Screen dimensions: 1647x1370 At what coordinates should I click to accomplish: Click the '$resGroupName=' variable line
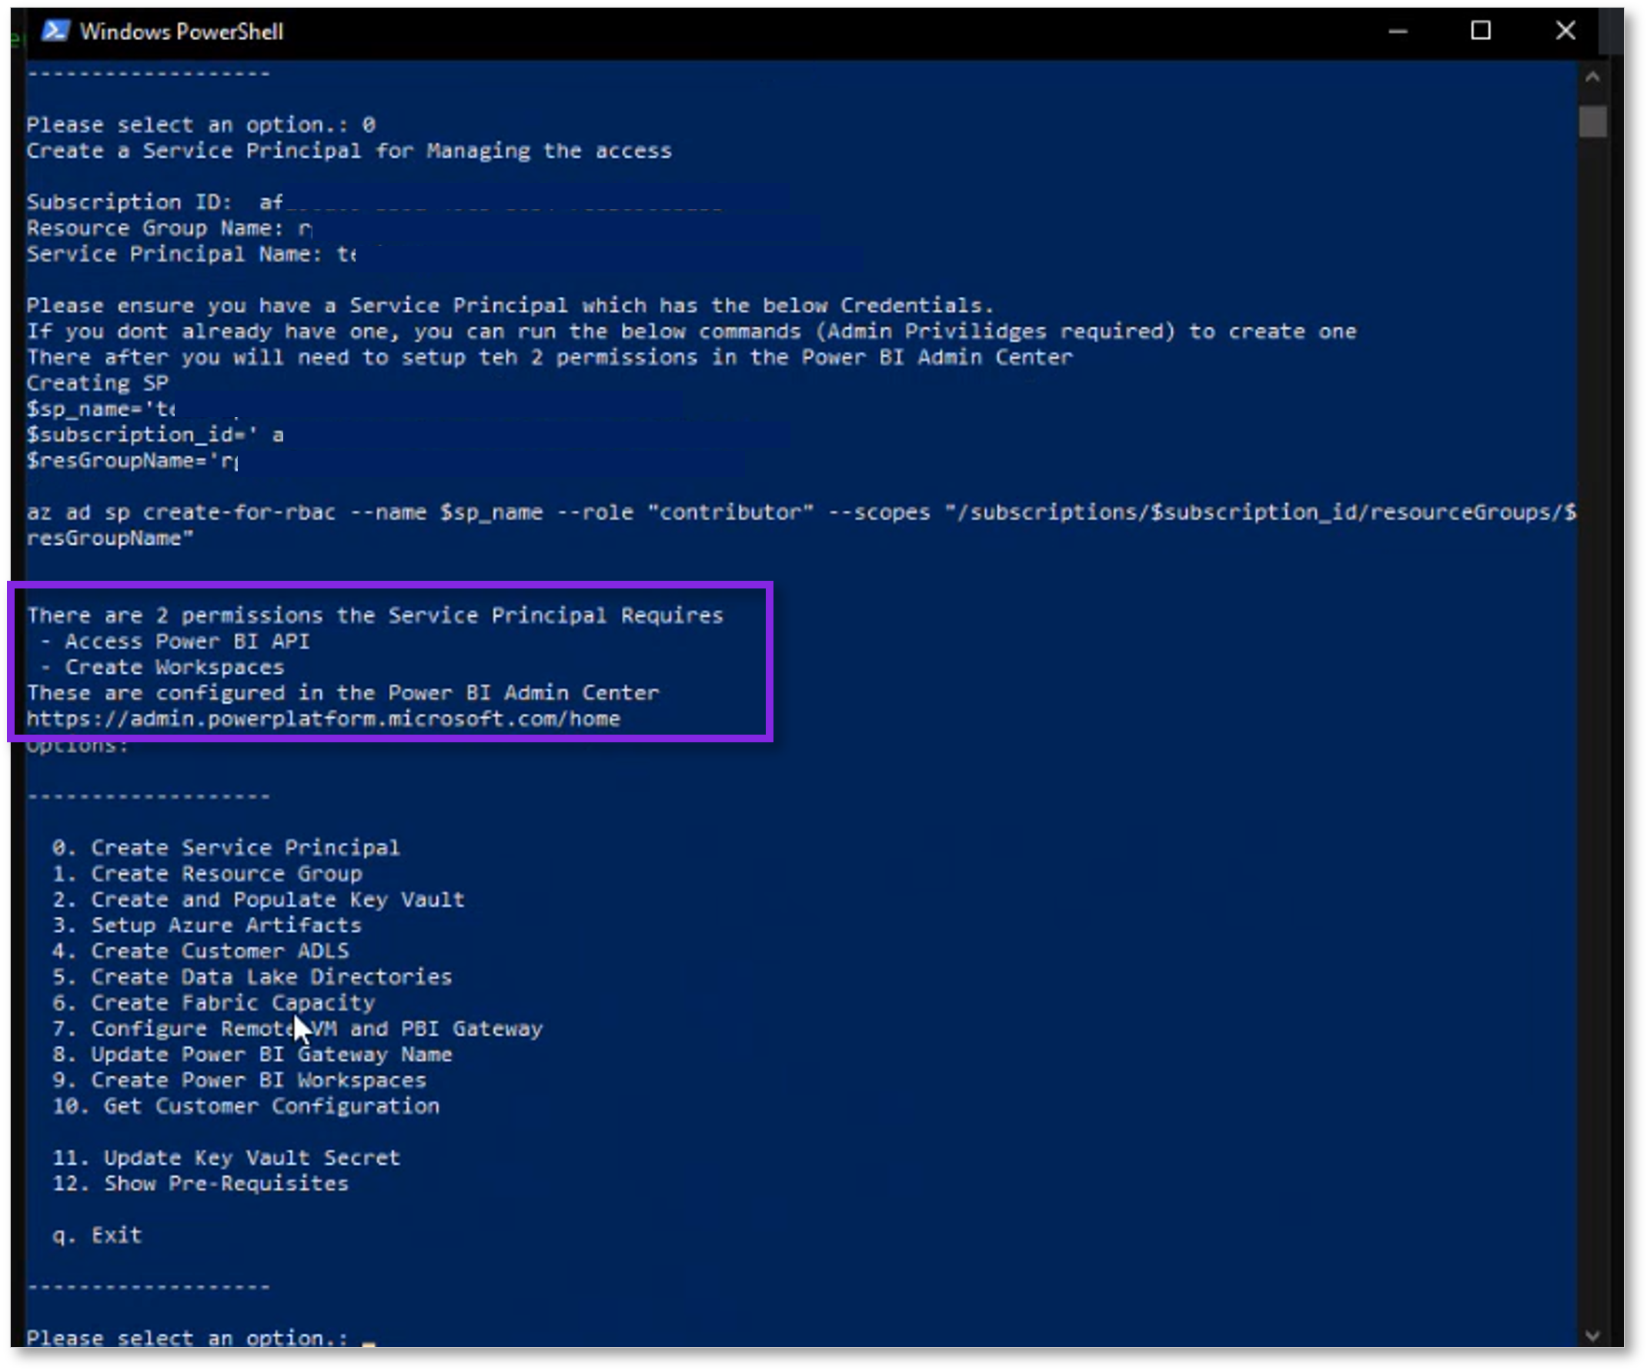[132, 460]
